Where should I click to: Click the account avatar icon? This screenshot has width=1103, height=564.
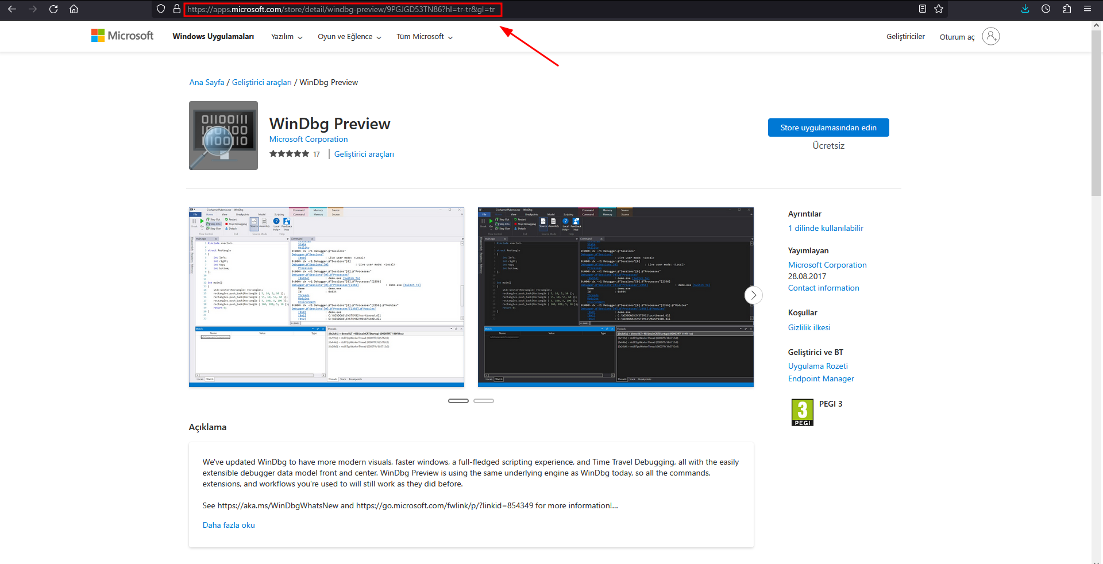pos(991,36)
